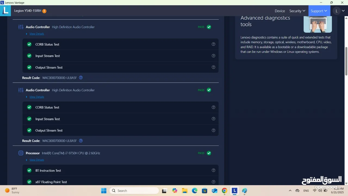Click the Lenovo Vantage taskbar icon
The height and width of the screenshot is (196, 348).
pyautogui.click(x=234, y=191)
